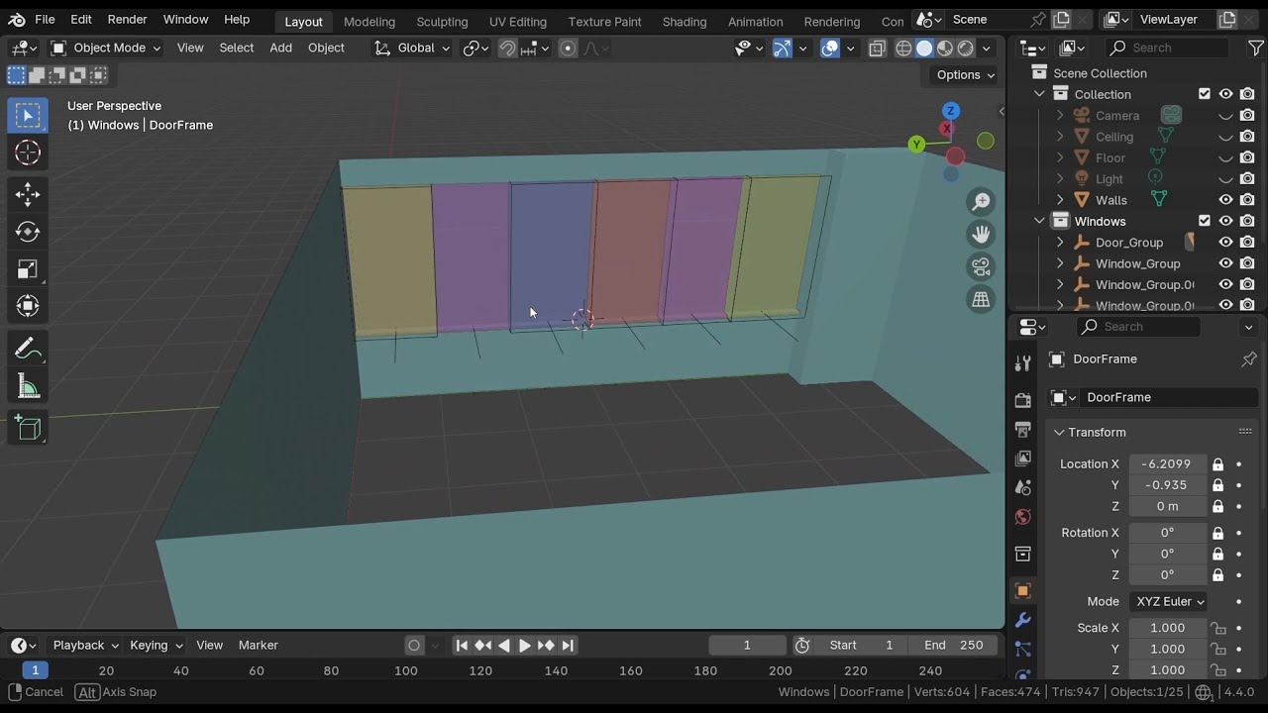Collapse the Windows collection
Screen dimensions: 1268x713
1039,221
